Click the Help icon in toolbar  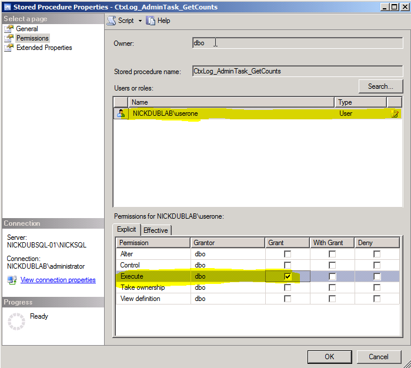click(x=151, y=20)
